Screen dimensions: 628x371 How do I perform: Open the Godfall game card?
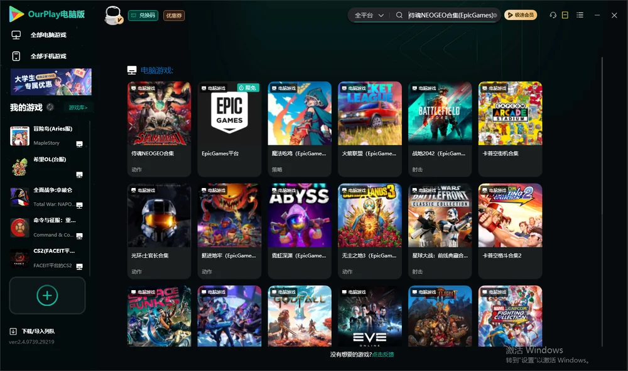tap(300, 316)
